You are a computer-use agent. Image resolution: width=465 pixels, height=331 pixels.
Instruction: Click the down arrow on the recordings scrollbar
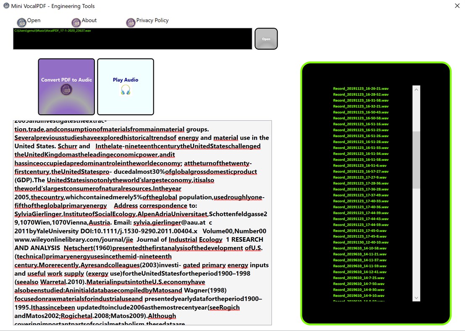coord(416,297)
